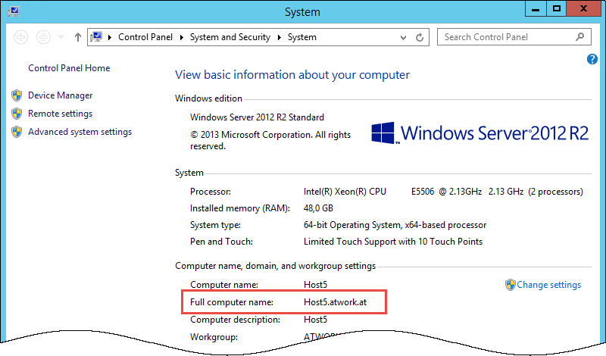Viewport: 606px width, 356px height.
Task: Open the Device Manager link
Action: point(60,95)
